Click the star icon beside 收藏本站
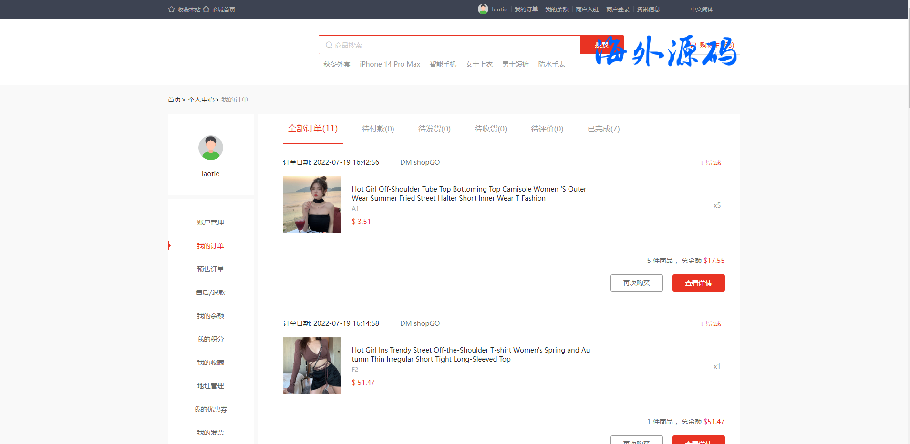Image resolution: width=910 pixels, height=444 pixels. coord(171,10)
